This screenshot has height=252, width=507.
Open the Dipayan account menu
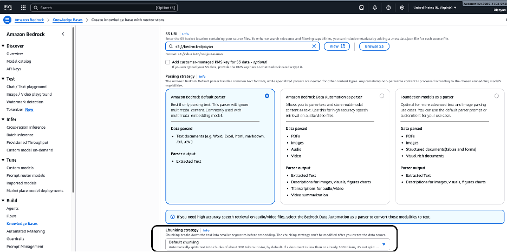[499, 10]
